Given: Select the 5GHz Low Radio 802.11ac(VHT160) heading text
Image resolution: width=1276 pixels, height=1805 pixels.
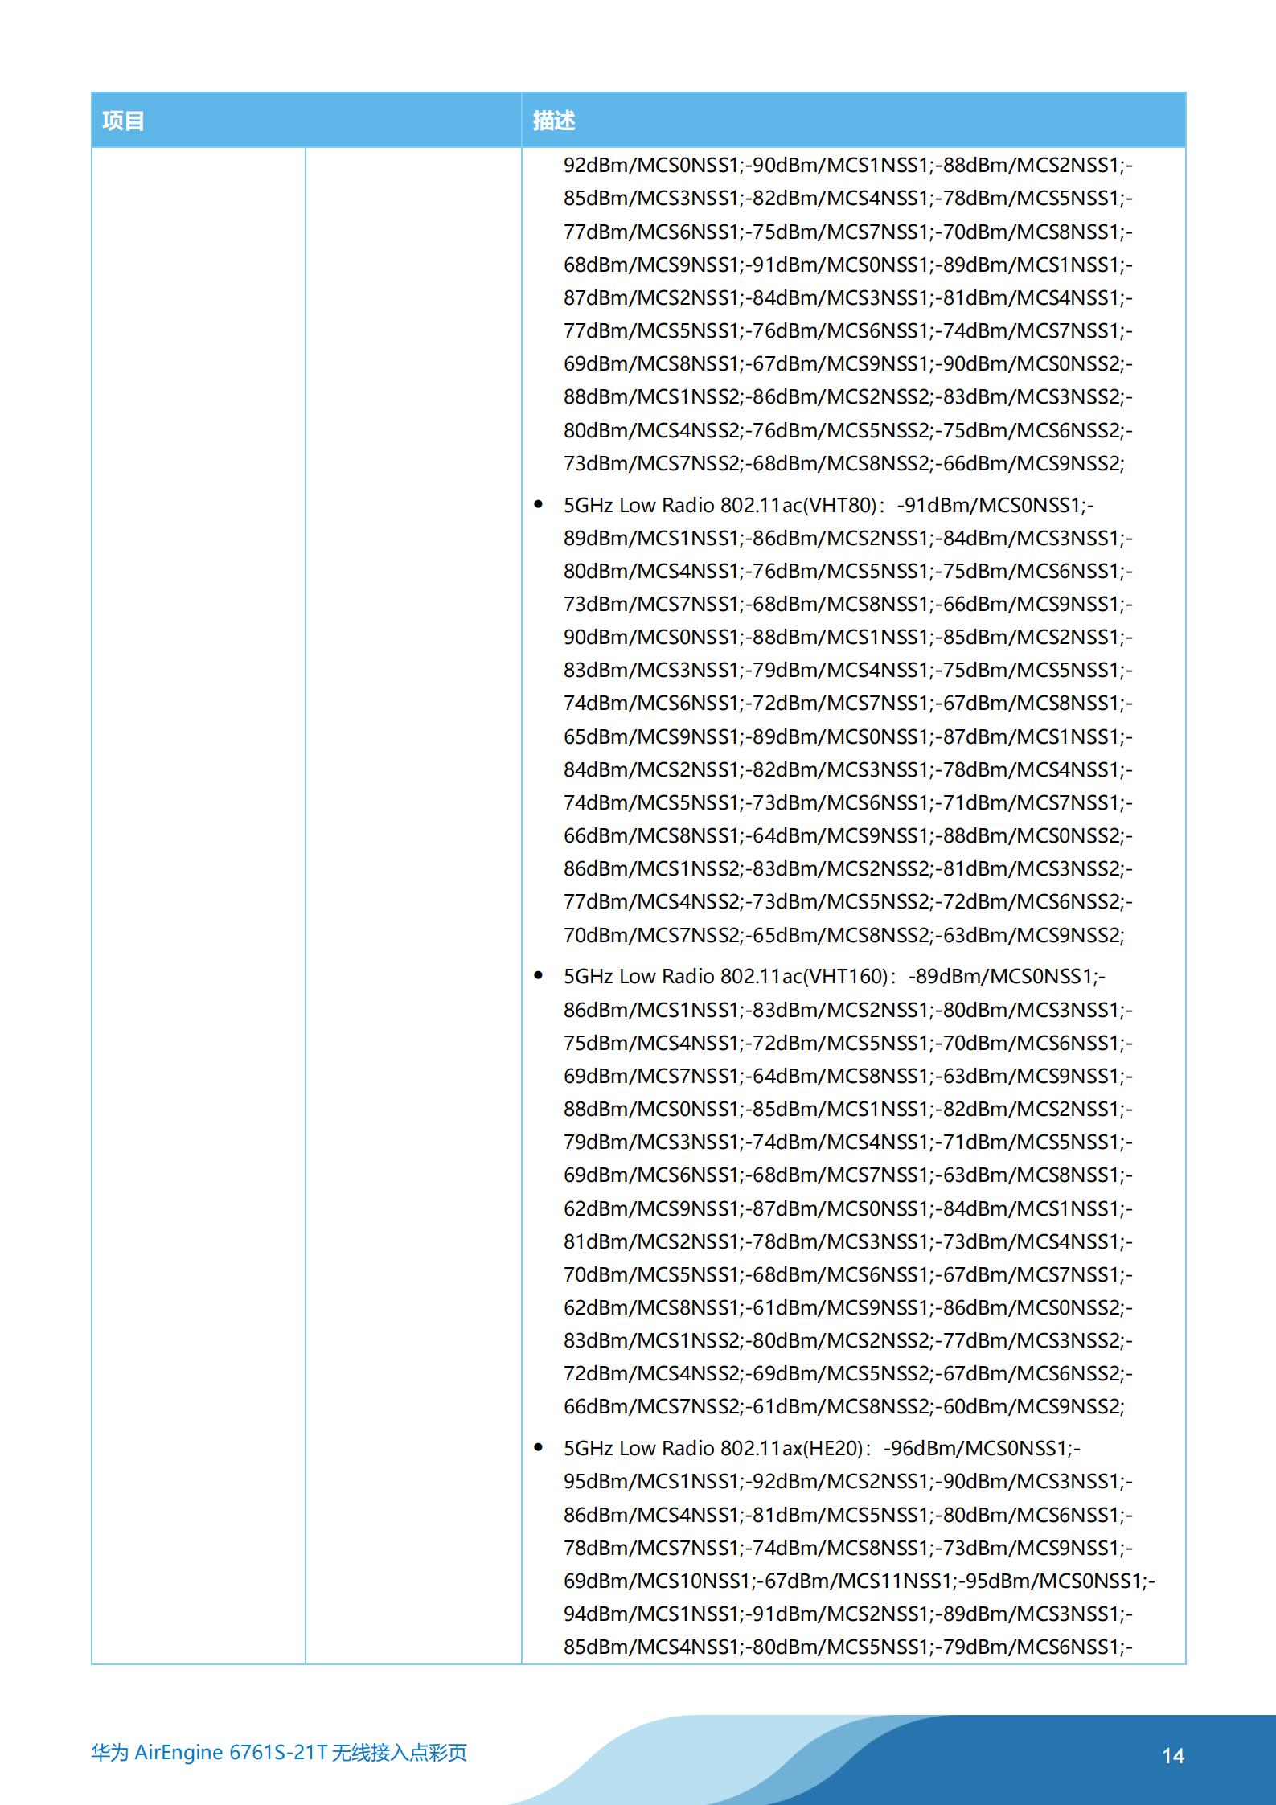Looking at the screenshot, I should click(726, 976).
